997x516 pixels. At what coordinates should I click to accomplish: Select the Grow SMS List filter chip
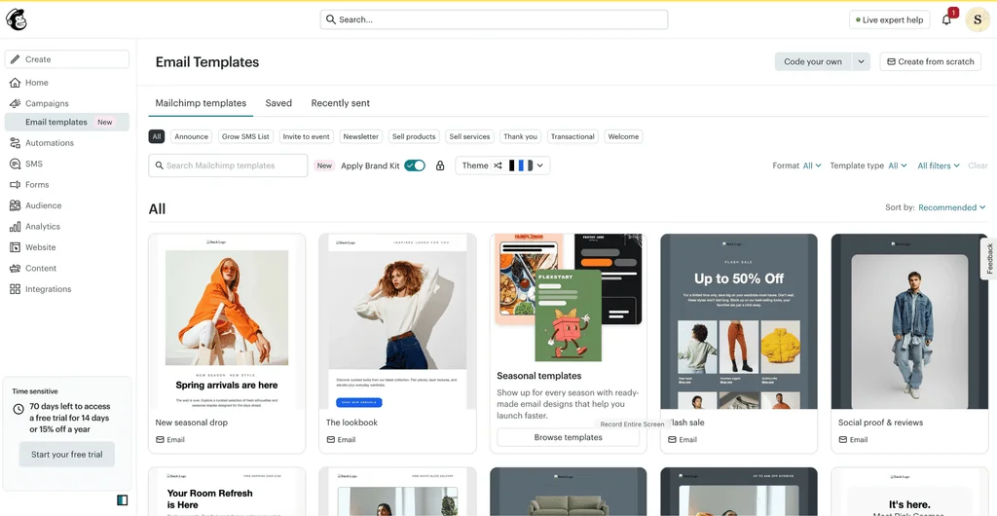click(245, 136)
